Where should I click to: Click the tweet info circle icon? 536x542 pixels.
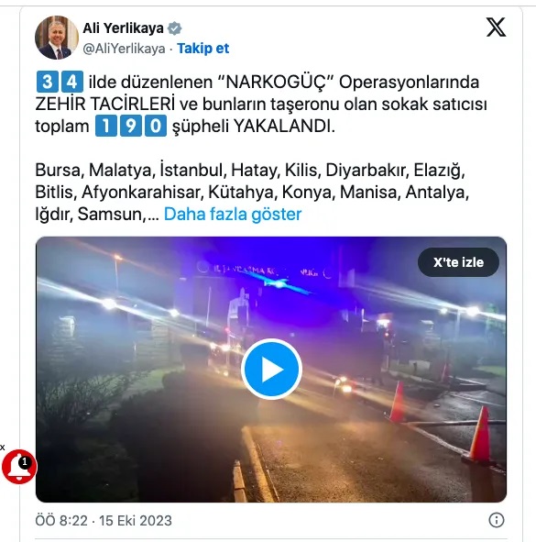[x=497, y=520]
